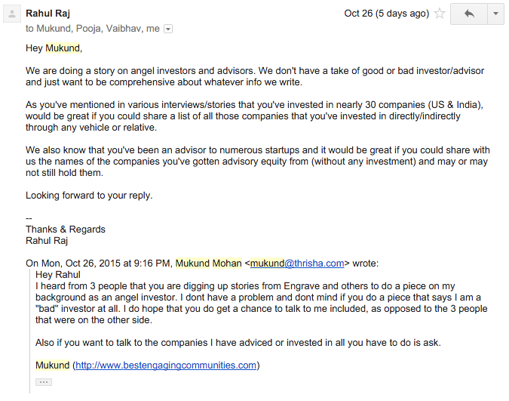The height and width of the screenshot is (401, 509).
Task: Open the More options dropdown beside reply
Action: pos(495,14)
